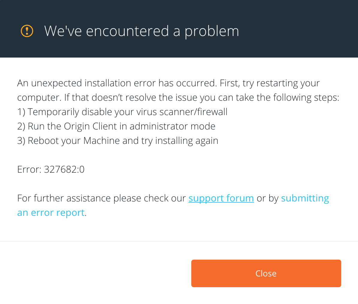
Task: Click the "or by" text between links
Action: pyautogui.click(x=267, y=198)
